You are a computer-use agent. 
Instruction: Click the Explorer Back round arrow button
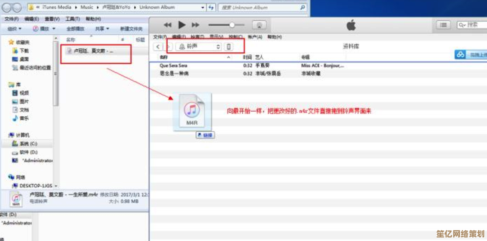point(7,7)
